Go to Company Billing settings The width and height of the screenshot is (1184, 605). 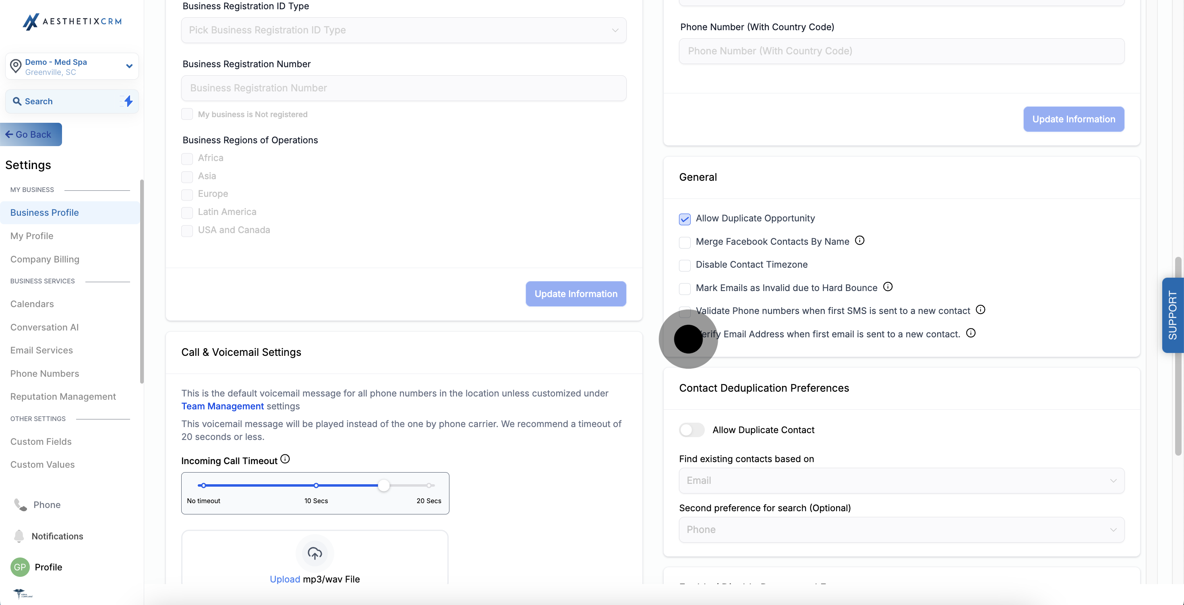pos(45,259)
